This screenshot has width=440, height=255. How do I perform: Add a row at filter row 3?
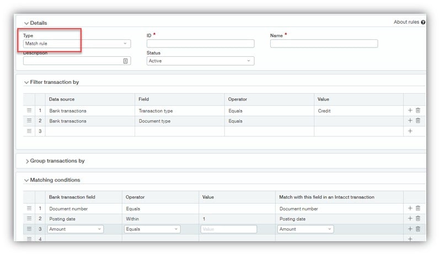pyautogui.click(x=410, y=131)
